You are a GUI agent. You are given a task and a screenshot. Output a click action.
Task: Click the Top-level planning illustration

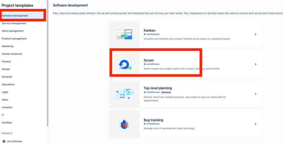(x=125, y=94)
